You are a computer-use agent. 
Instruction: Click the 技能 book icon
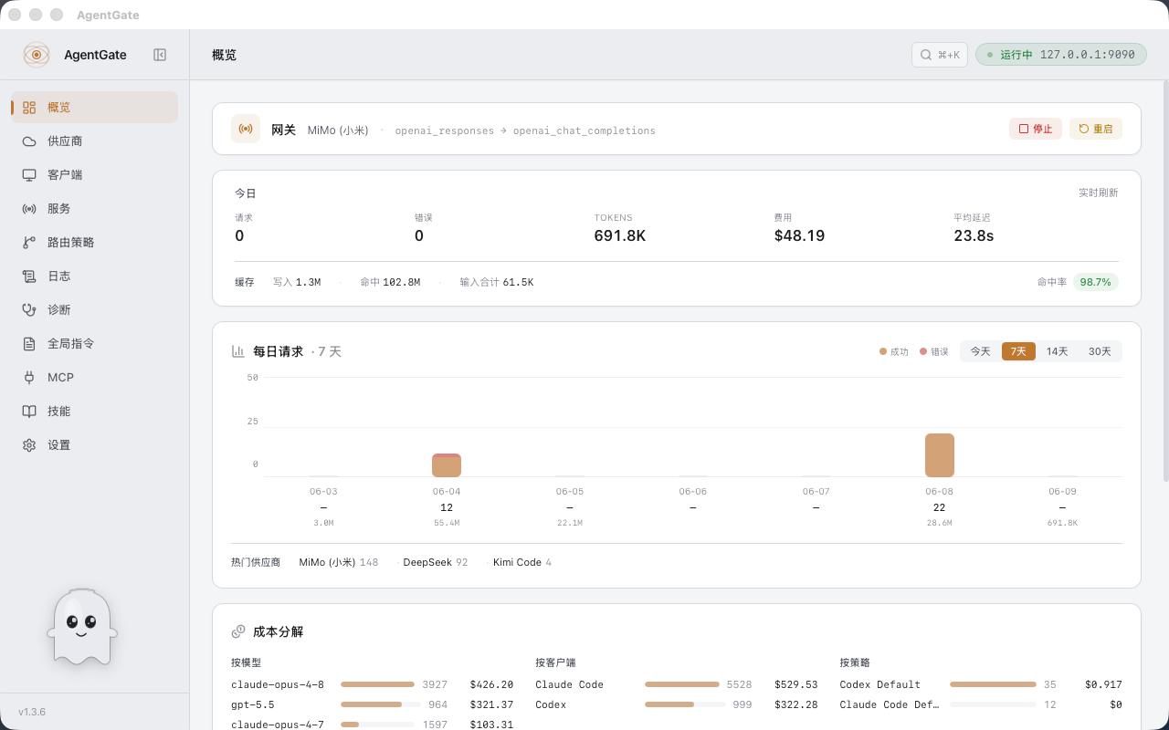tap(29, 411)
